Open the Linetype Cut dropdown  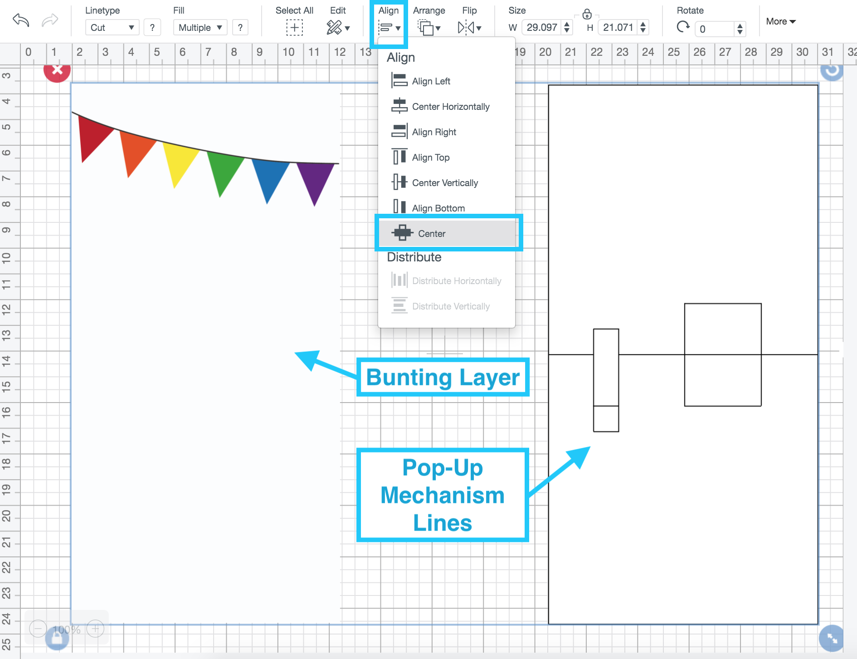click(112, 28)
